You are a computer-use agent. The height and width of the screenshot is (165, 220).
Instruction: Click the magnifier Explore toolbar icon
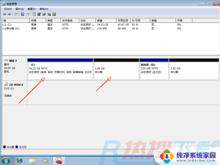coord(49,14)
